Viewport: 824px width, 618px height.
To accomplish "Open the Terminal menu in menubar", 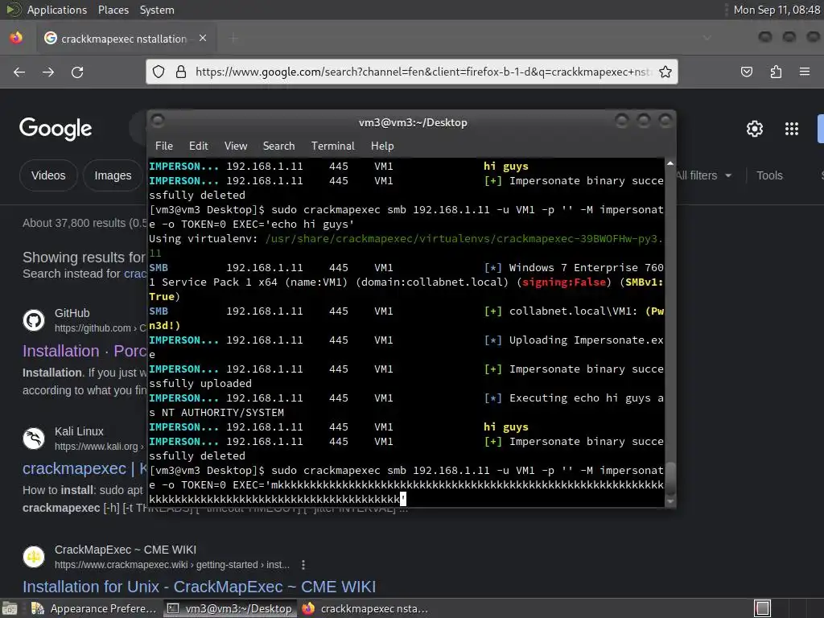I will coord(332,146).
